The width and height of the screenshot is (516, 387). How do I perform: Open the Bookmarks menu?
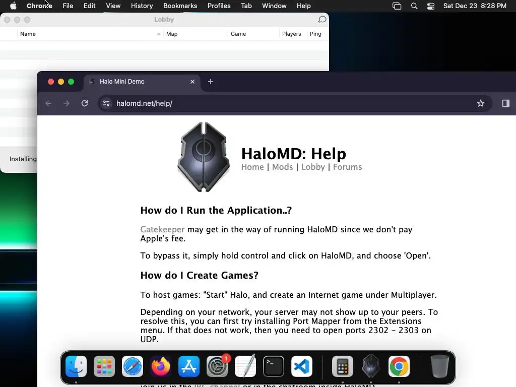pos(180,6)
